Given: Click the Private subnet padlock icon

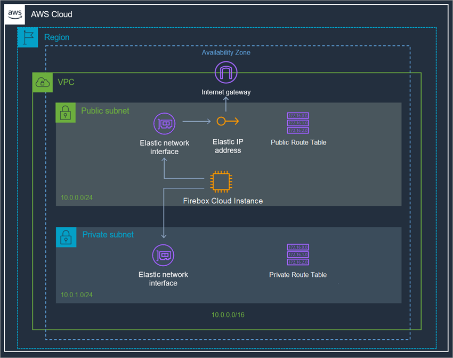Looking at the screenshot, I should 66,237.
